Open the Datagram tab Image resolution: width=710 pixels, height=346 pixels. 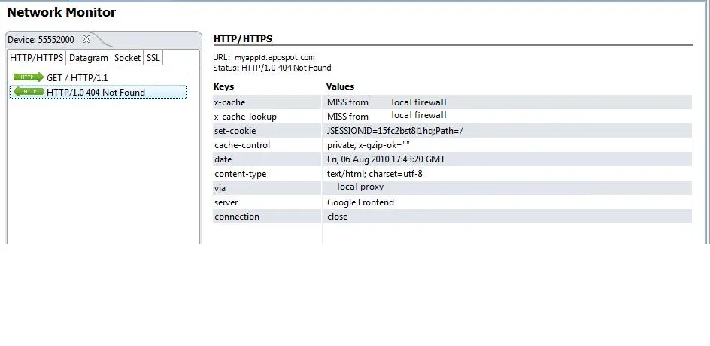pos(89,58)
